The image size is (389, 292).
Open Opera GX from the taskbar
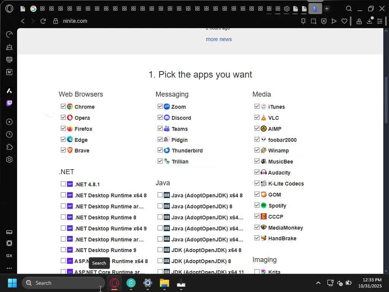114,283
